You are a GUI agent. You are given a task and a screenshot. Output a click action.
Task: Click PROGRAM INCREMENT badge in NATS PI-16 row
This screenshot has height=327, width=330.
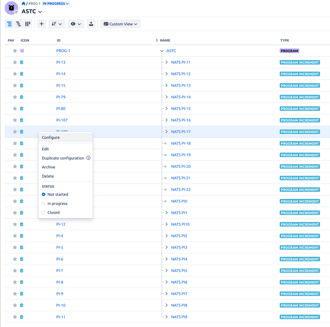pos(300,120)
